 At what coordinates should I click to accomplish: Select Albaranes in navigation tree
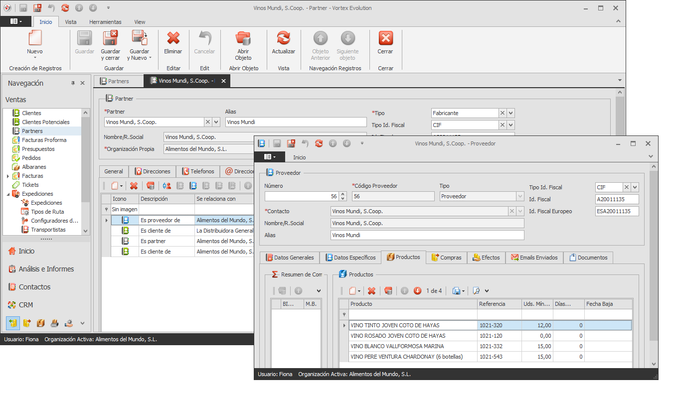click(34, 167)
